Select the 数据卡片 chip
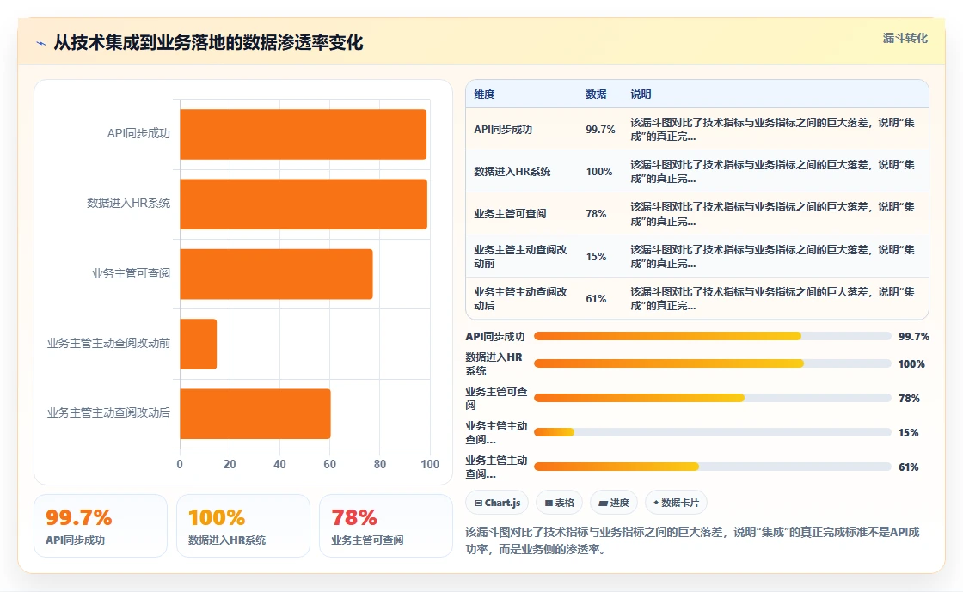This screenshot has width=963, height=592. (676, 503)
